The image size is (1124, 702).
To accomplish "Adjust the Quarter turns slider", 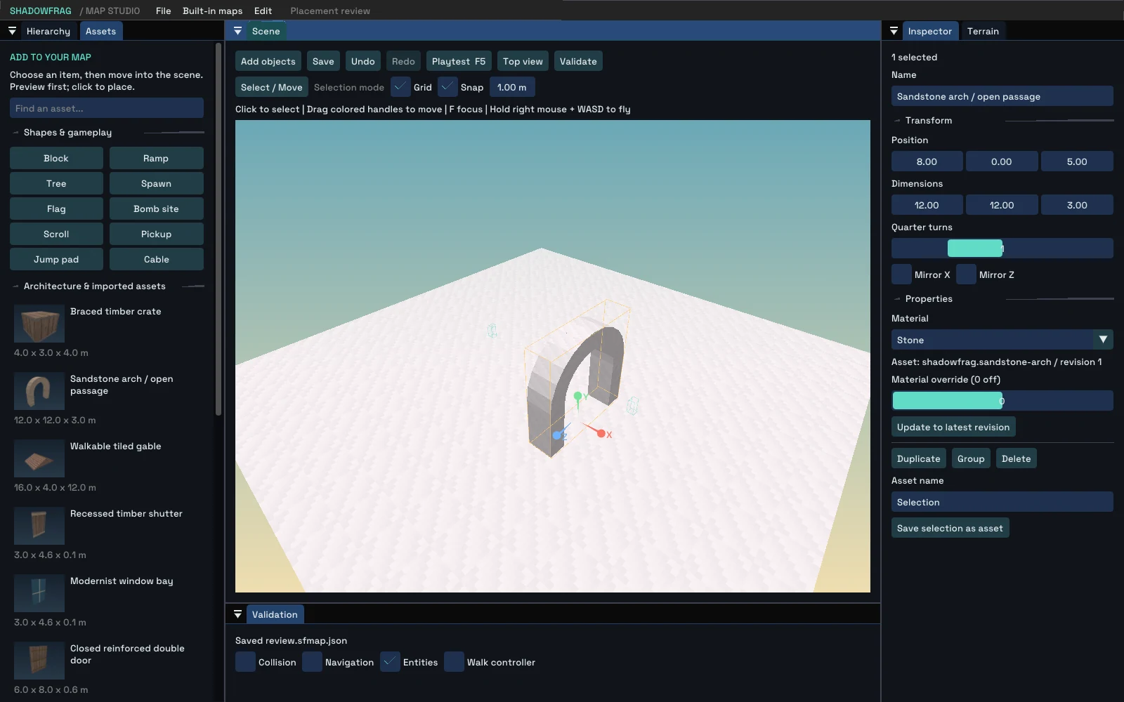I will (x=1002, y=248).
